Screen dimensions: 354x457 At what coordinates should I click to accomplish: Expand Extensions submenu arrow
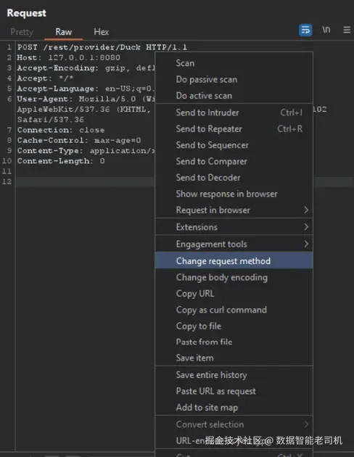point(306,227)
